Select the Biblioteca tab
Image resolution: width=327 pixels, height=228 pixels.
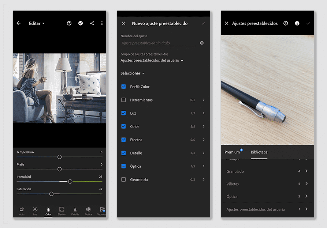259,152
